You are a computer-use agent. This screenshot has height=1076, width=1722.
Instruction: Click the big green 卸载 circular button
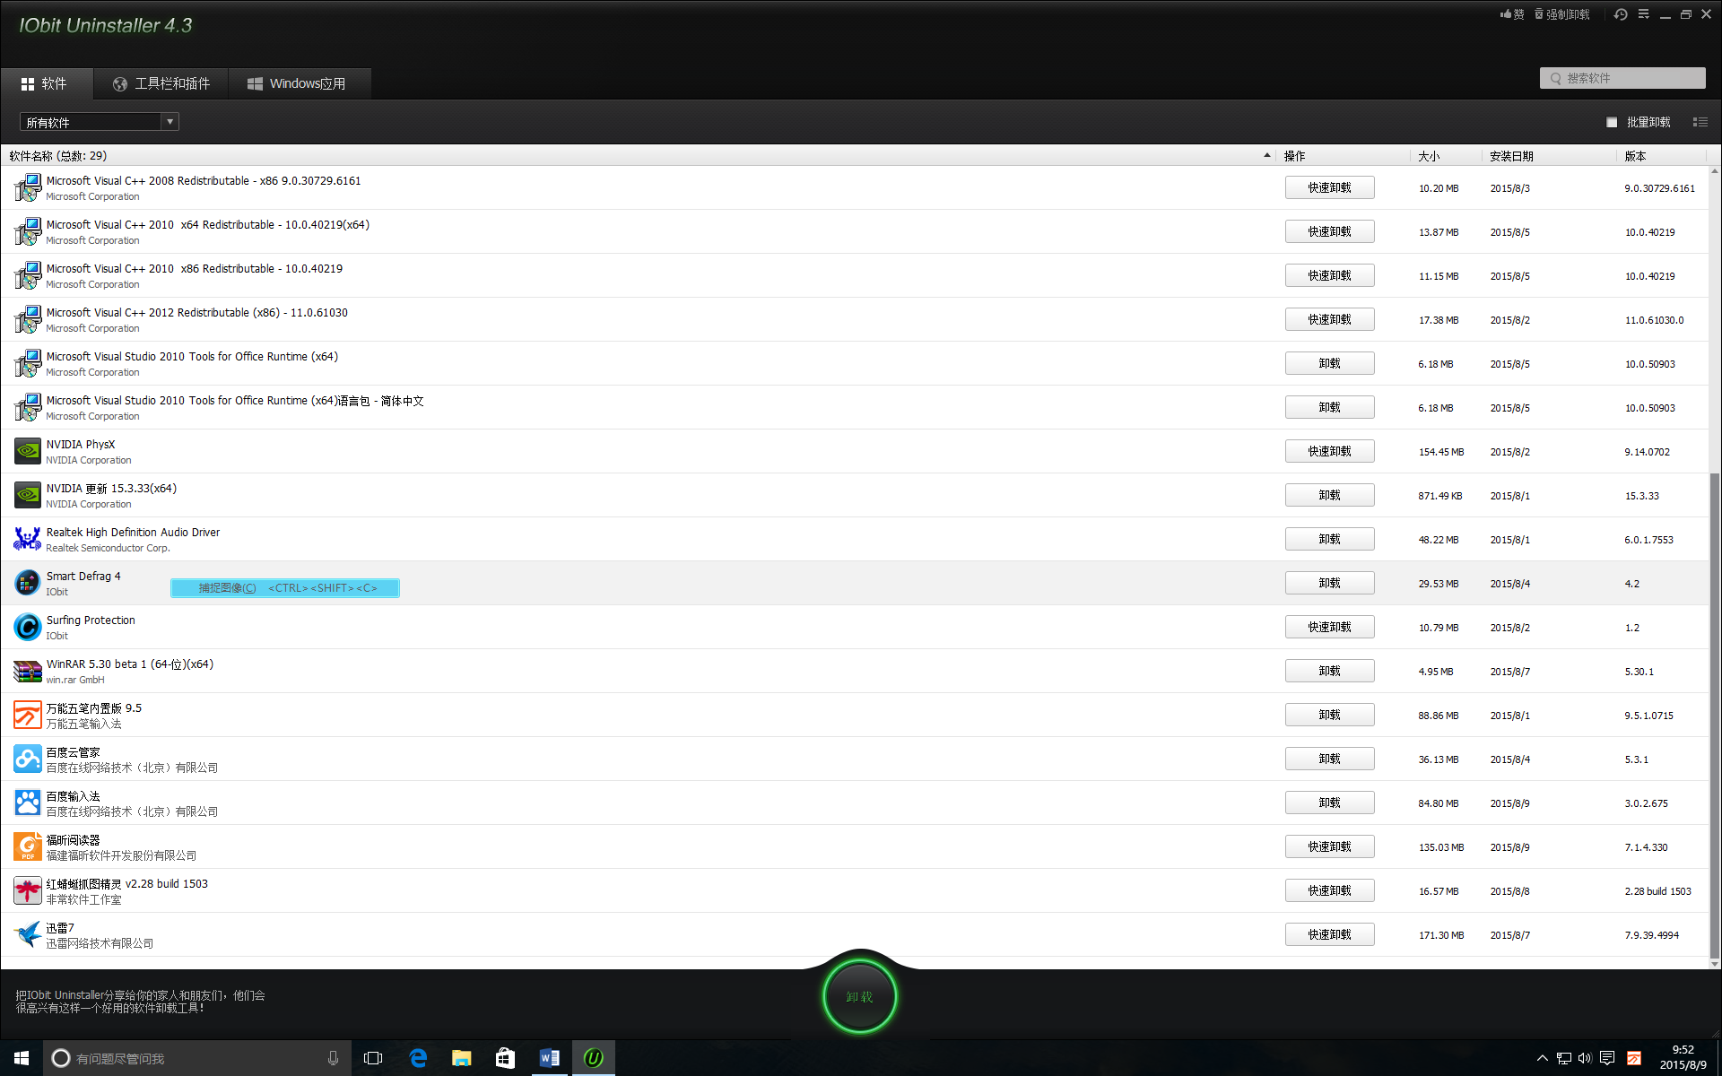(x=859, y=996)
